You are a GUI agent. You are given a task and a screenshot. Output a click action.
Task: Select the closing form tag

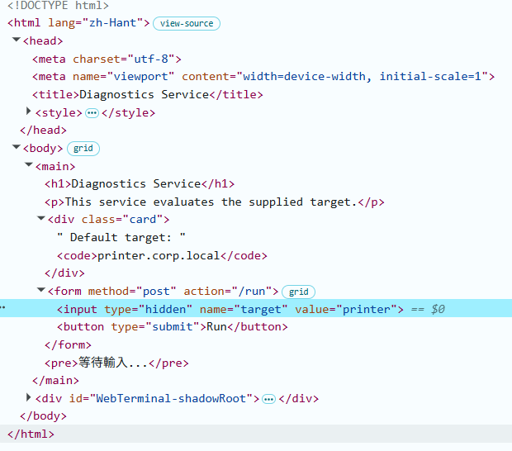68,345
